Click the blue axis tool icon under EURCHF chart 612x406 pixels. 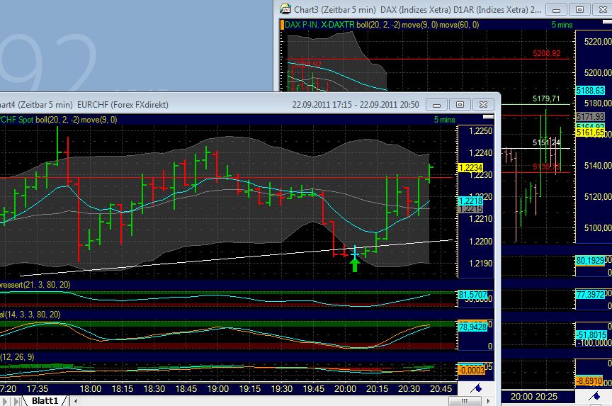477,388
